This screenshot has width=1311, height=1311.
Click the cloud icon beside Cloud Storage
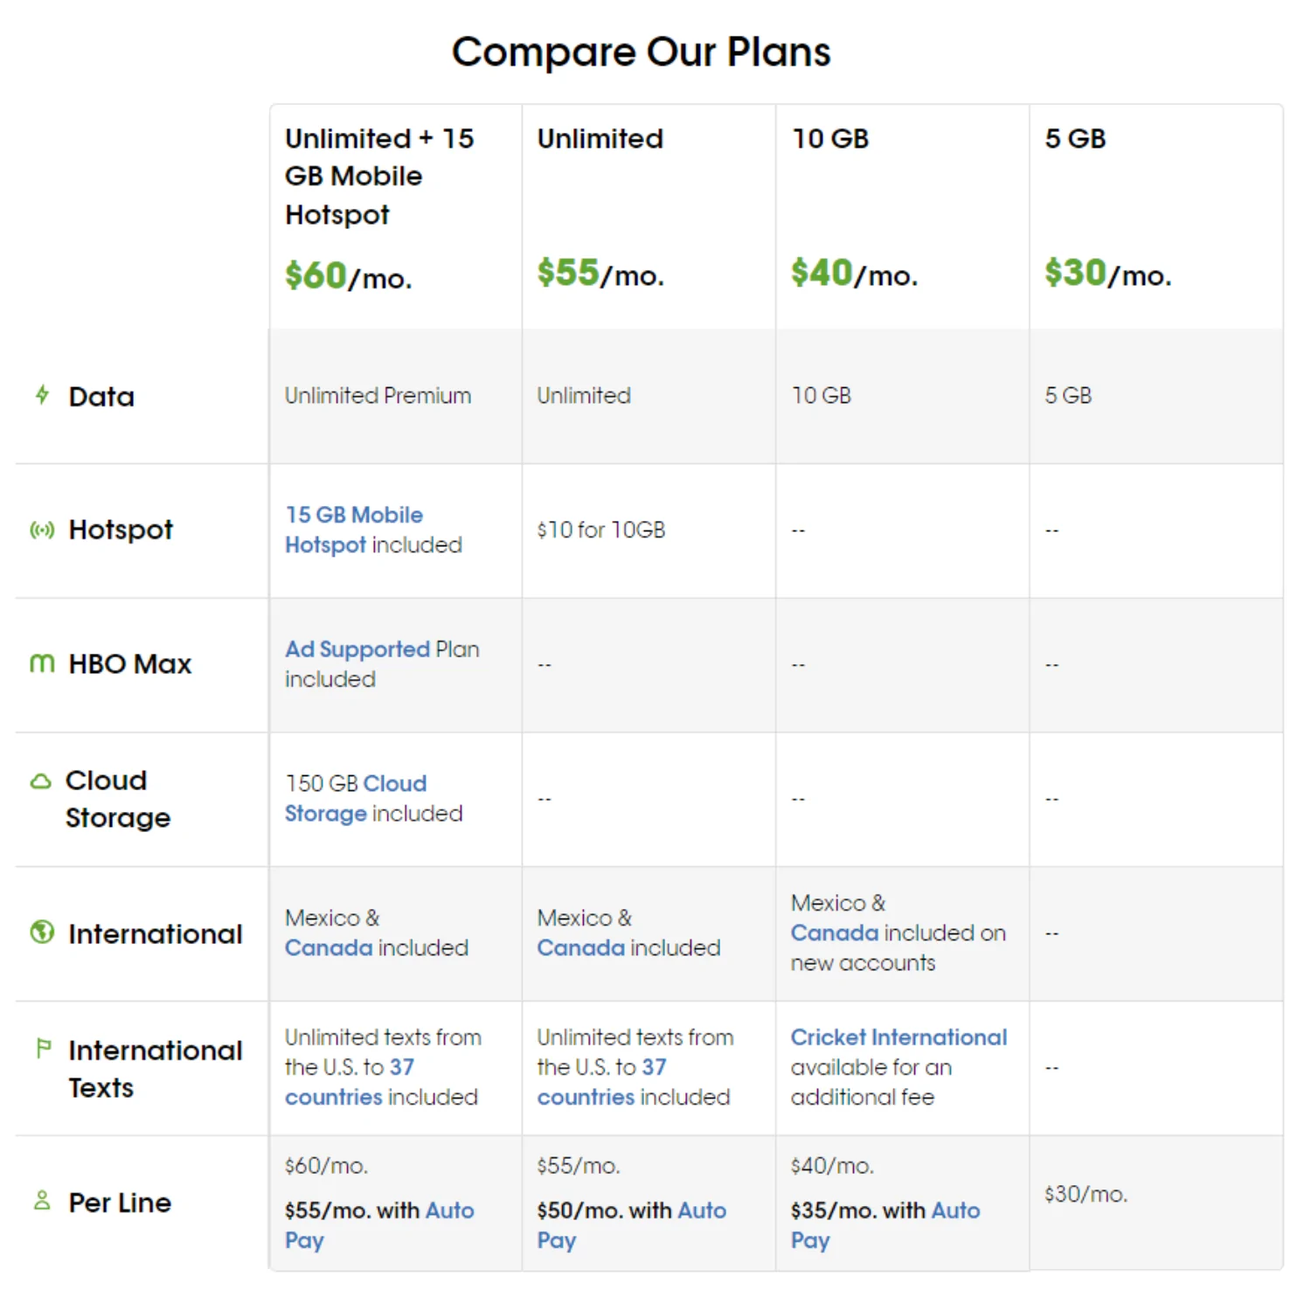[x=40, y=780]
